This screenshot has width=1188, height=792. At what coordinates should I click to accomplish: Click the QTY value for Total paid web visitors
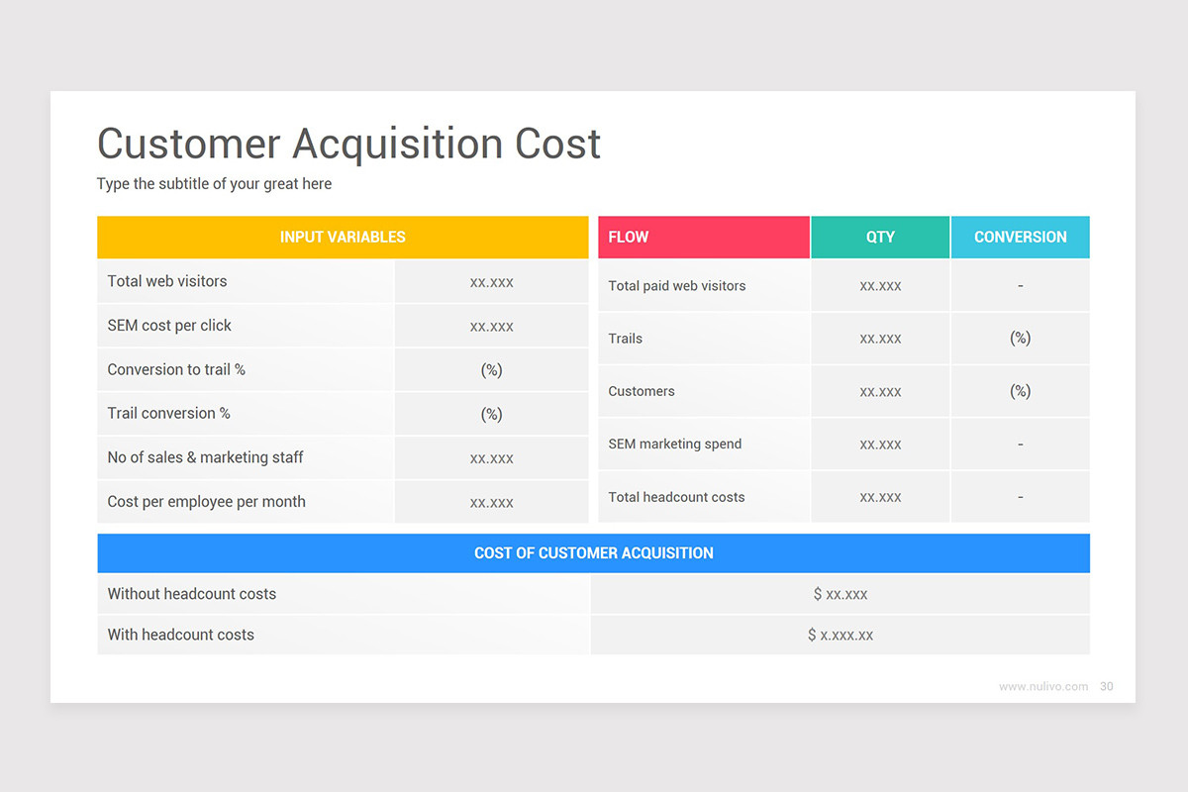880,286
